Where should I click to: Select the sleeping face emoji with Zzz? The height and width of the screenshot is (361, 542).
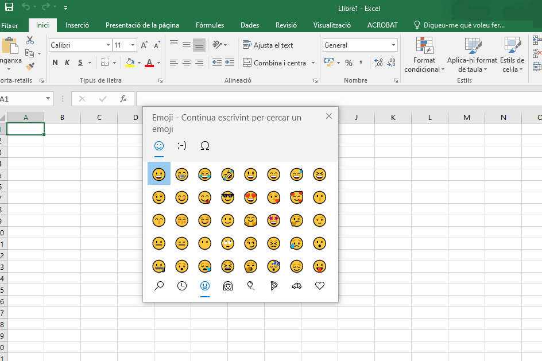point(274,266)
